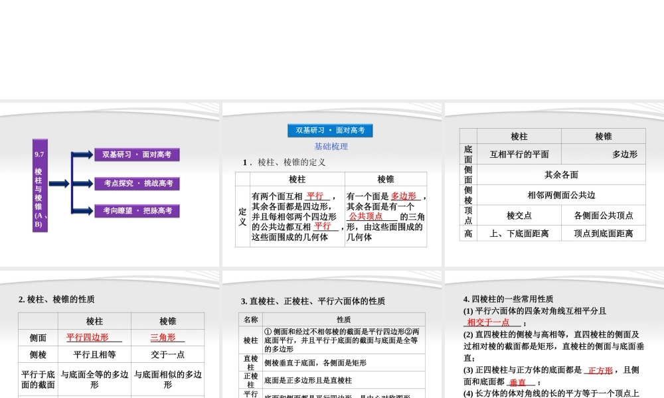Click the red answer 三角形
The image size is (664, 398).
pos(163,338)
